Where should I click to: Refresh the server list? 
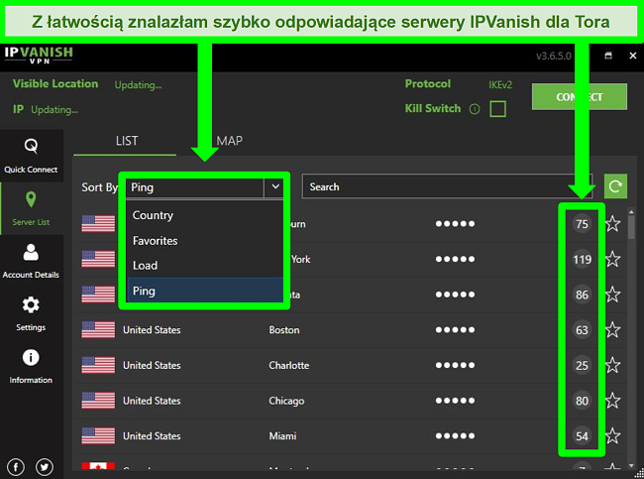615,186
